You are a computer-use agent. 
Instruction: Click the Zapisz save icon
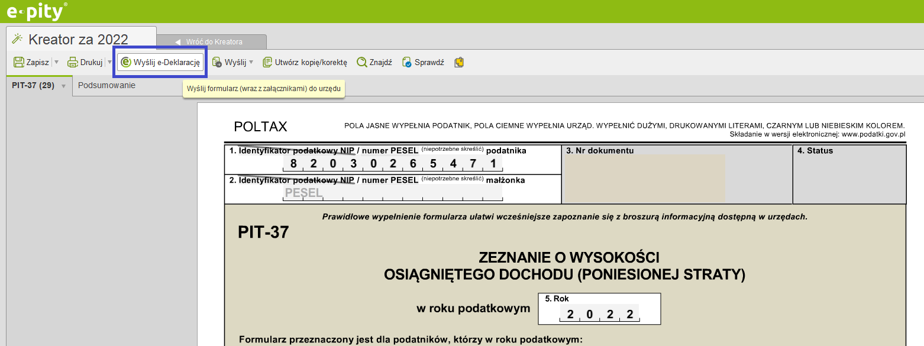pos(19,62)
